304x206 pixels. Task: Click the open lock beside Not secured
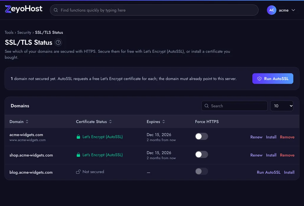coord(78,172)
